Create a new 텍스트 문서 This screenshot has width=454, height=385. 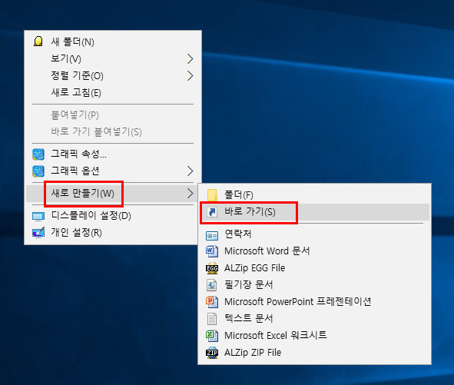tap(315, 319)
